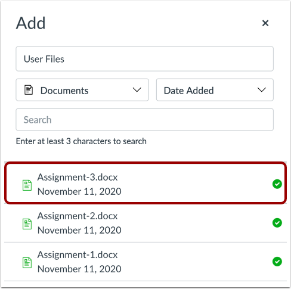Click the date under Assignment-1.docx
The image size is (291, 289).
(79, 269)
